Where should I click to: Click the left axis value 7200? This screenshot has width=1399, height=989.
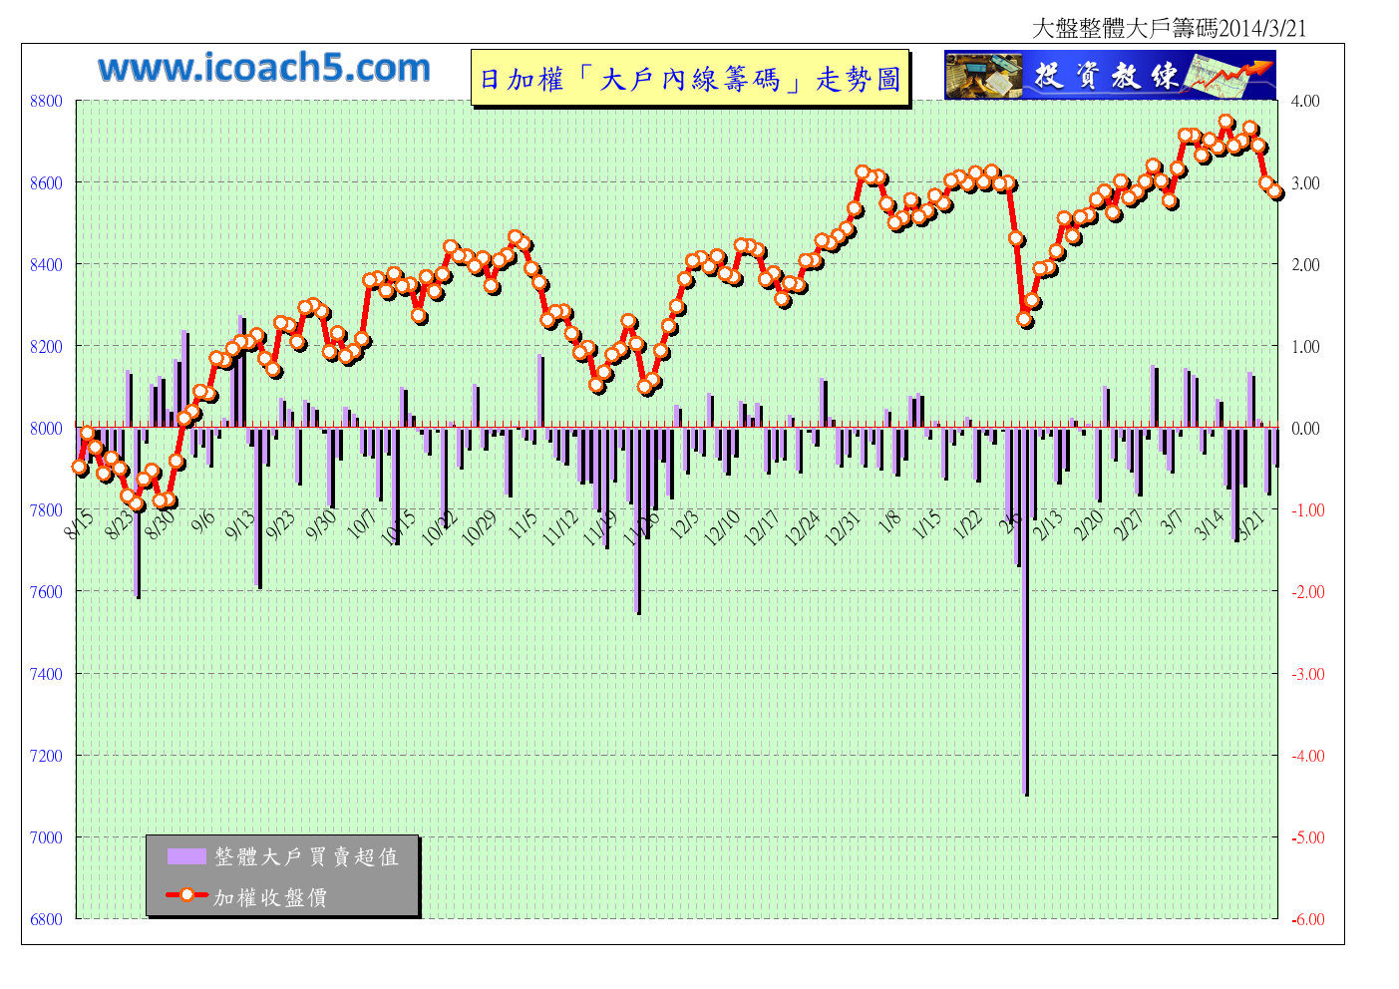point(46,756)
